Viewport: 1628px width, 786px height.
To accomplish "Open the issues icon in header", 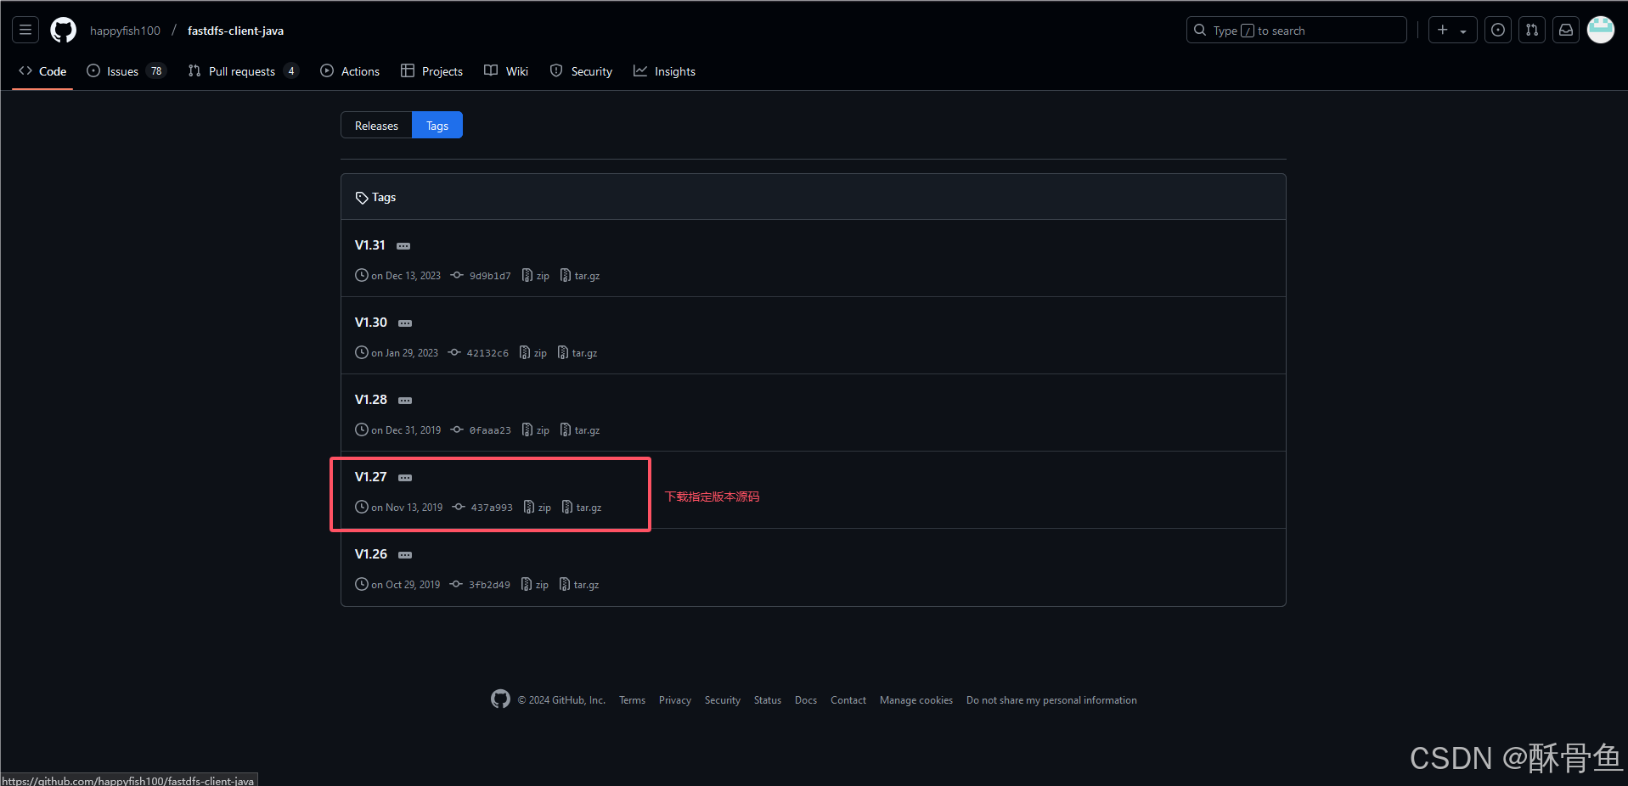I will click(x=1498, y=31).
